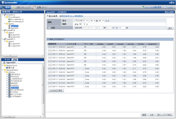Open the 監視 (Monitoring) toolbar tab
The height and width of the screenshot is (119, 176).
pyautogui.click(x=6, y=7)
